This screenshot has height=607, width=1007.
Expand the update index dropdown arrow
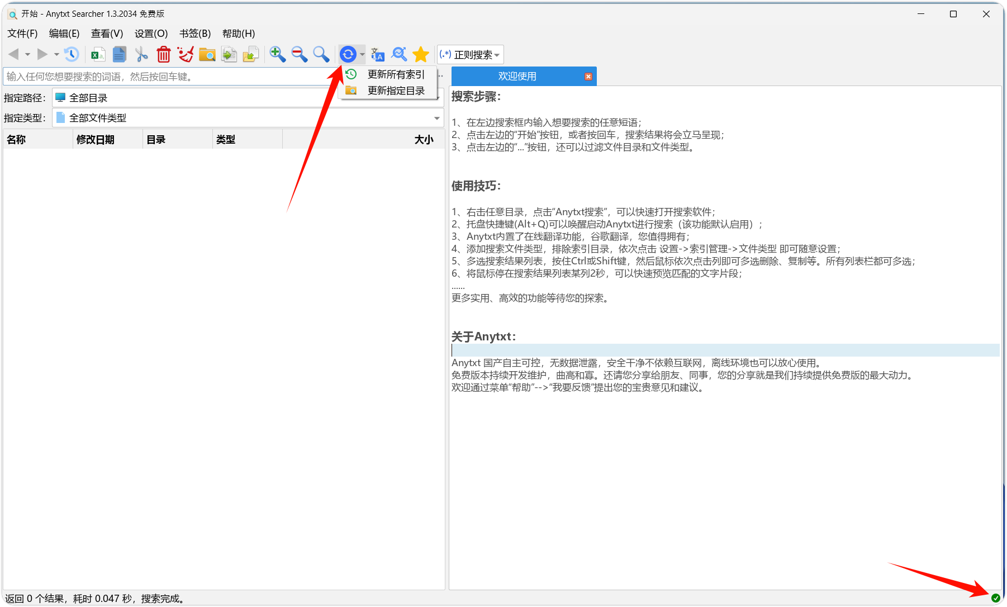(362, 54)
